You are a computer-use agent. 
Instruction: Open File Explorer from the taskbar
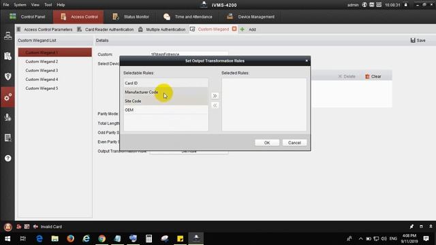pyautogui.click(x=54, y=238)
